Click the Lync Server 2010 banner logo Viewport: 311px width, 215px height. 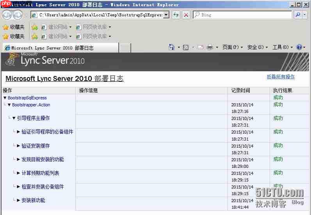45,59
